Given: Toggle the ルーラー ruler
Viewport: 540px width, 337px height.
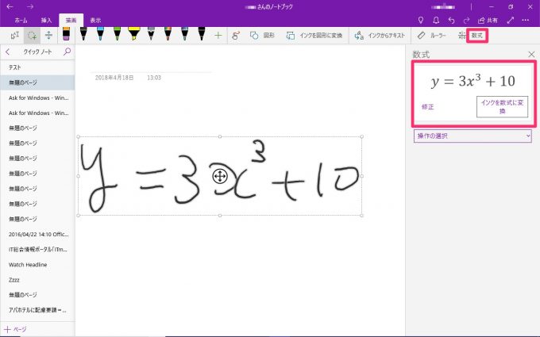Looking at the screenshot, I should pyautogui.click(x=431, y=36).
